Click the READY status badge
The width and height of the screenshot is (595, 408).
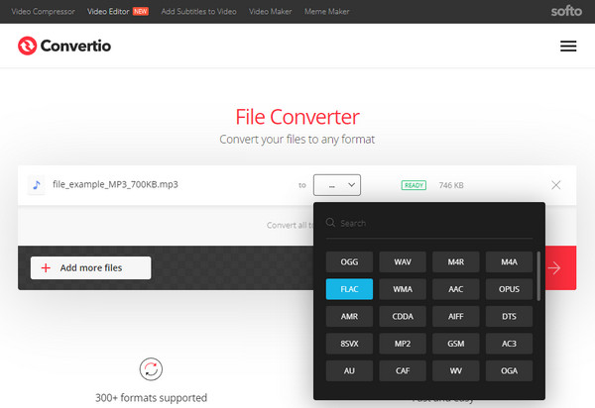pos(414,185)
